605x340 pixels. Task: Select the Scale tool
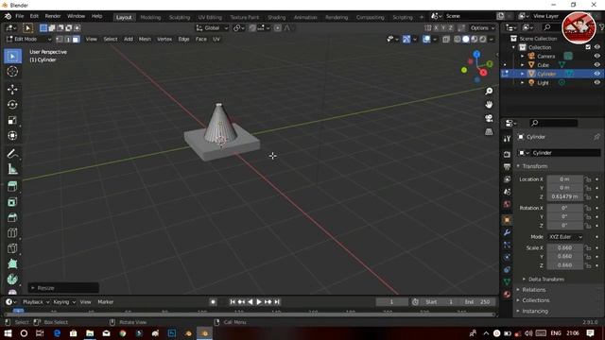[12, 120]
